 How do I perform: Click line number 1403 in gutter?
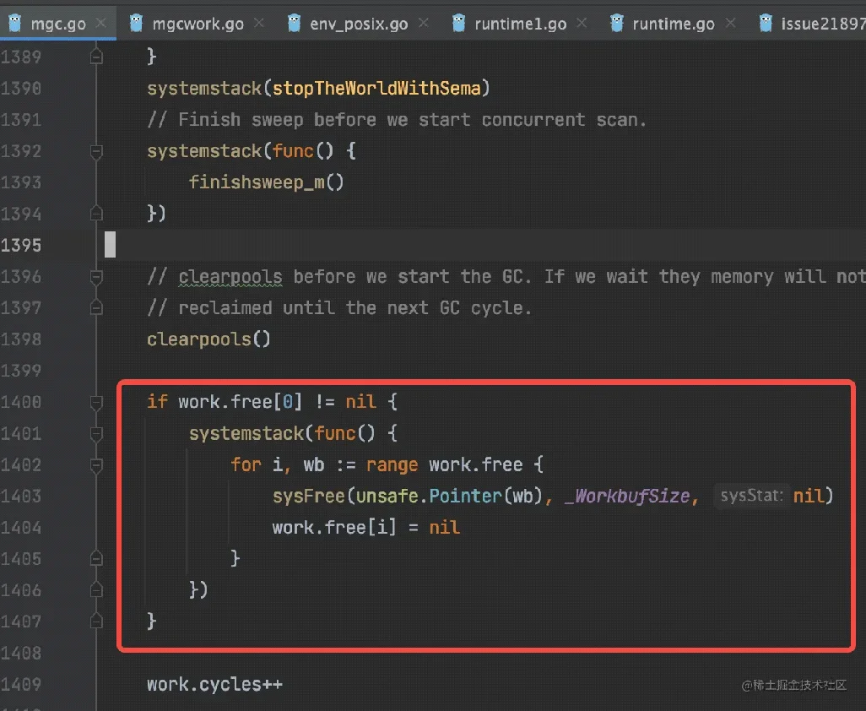click(x=21, y=497)
